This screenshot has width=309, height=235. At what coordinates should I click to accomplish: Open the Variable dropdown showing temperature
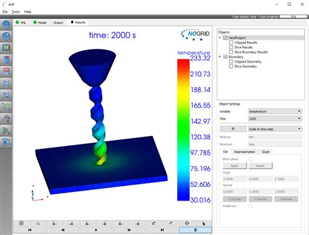pos(275,111)
